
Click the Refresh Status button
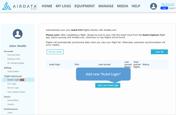pyautogui.click(x=55, y=52)
